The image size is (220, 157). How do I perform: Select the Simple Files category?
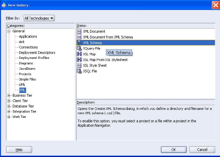point(27,79)
